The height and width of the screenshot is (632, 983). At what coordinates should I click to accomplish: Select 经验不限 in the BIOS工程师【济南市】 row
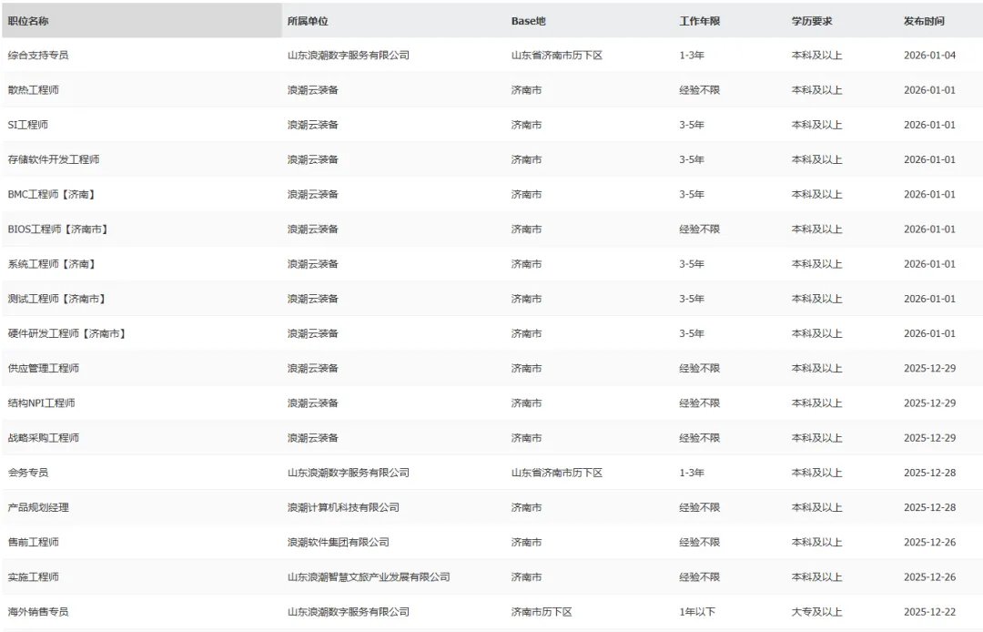[700, 229]
